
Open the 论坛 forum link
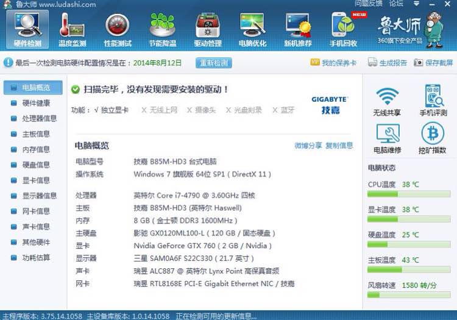point(397,4)
